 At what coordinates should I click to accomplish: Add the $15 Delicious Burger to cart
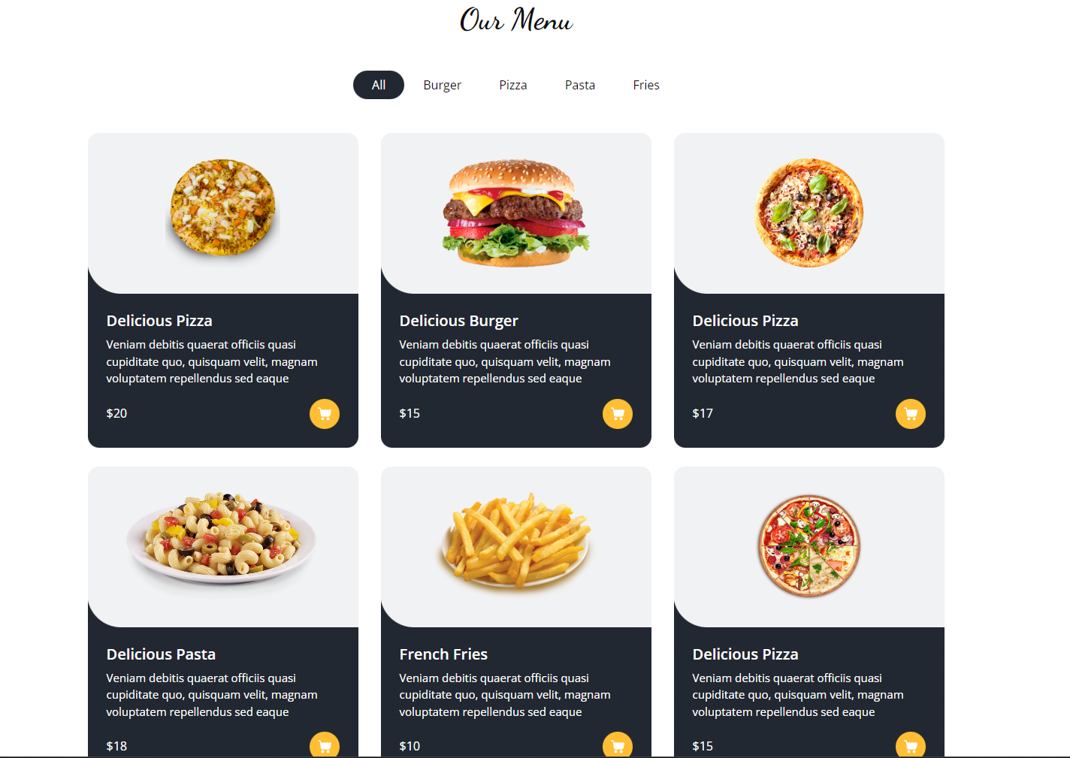pyautogui.click(x=618, y=414)
